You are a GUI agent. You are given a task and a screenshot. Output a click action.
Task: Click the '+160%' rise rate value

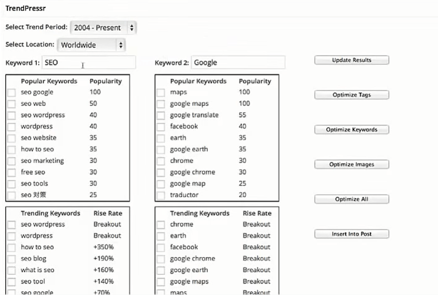[x=104, y=270]
